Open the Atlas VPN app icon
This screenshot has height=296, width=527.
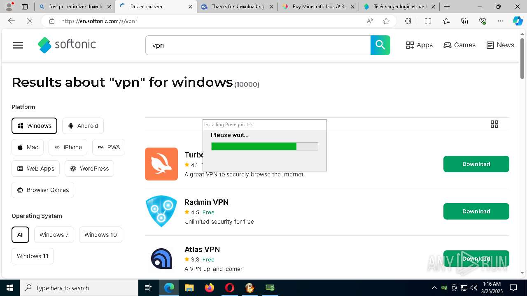point(161,259)
